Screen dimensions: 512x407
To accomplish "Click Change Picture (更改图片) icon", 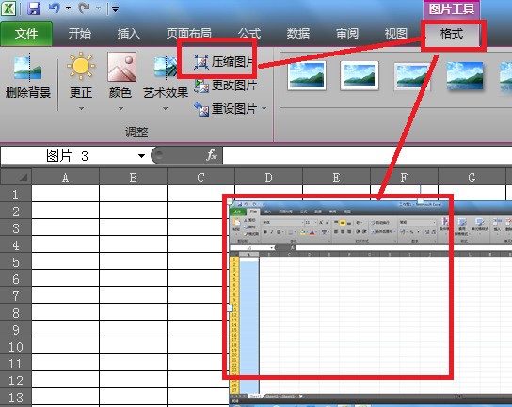I will tap(201, 86).
